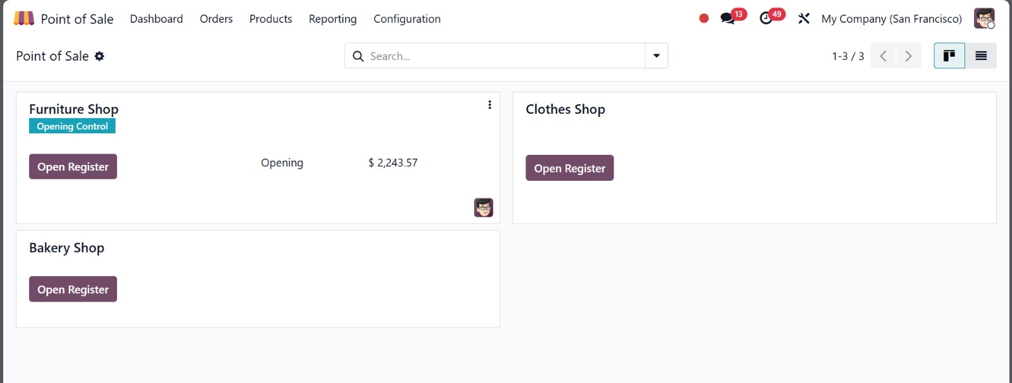The width and height of the screenshot is (1012, 383).
Task: Click the red recording status dot
Action: coord(704,18)
